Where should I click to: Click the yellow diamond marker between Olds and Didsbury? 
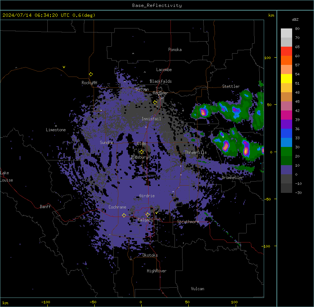[x=141, y=152]
